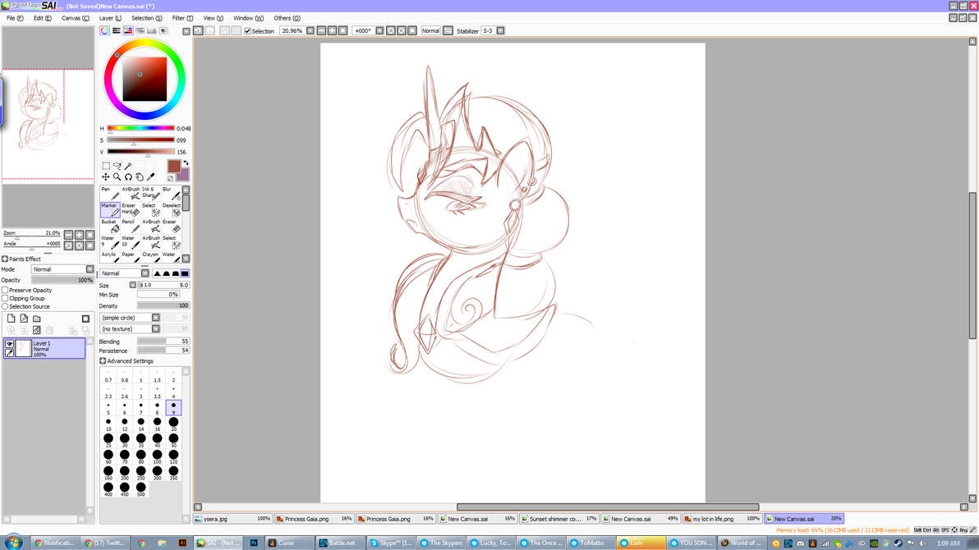Select brush size preset 500
Screen dimensions: 979x550
[141, 489]
